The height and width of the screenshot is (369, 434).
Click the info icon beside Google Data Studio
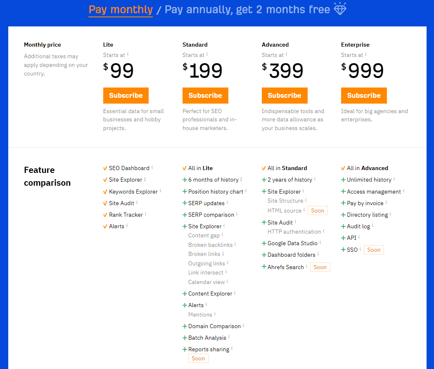coord(320,242)
